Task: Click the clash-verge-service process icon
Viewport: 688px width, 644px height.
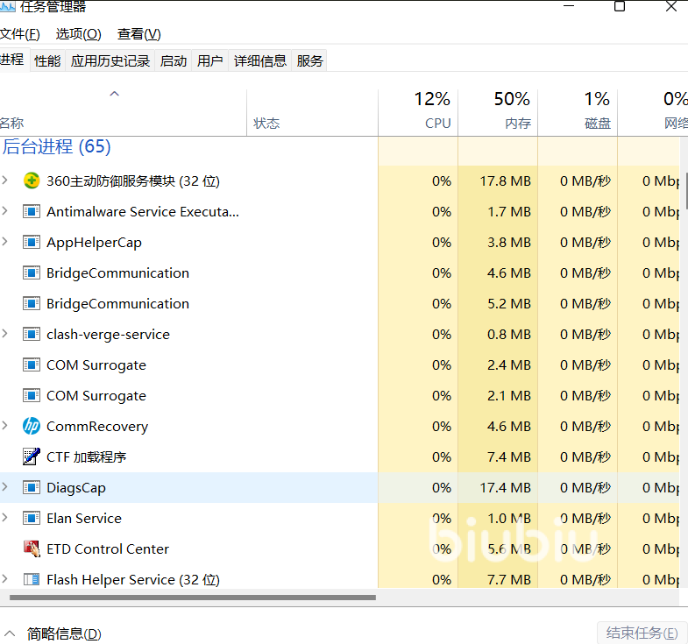Action: (32, 335)
